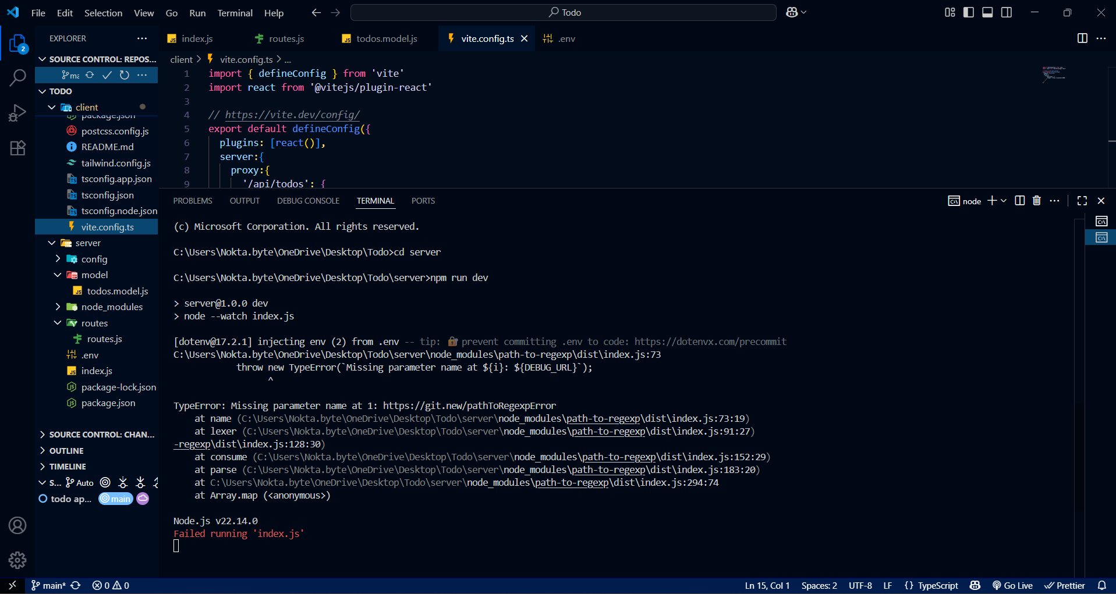1116x594 pixels.
Task: Open the Manage gear menu
Action: 17,560
